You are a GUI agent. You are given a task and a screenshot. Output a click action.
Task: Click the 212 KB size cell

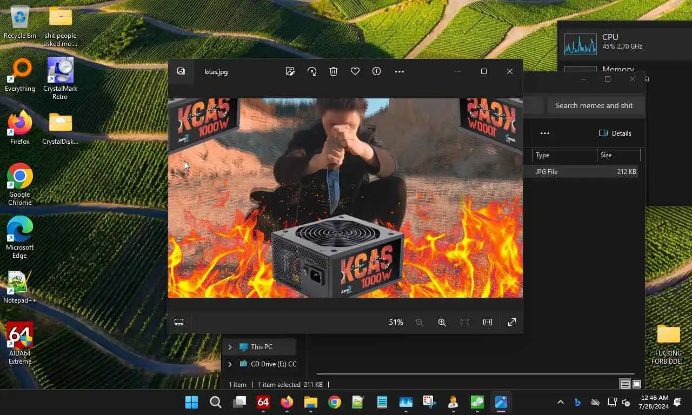click(627, 172)
